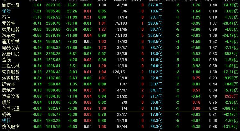Select net flow -24.47亿 for 汽车类
Image resolution: width=240 pixels, height=131 pixels.
[230, 36]
